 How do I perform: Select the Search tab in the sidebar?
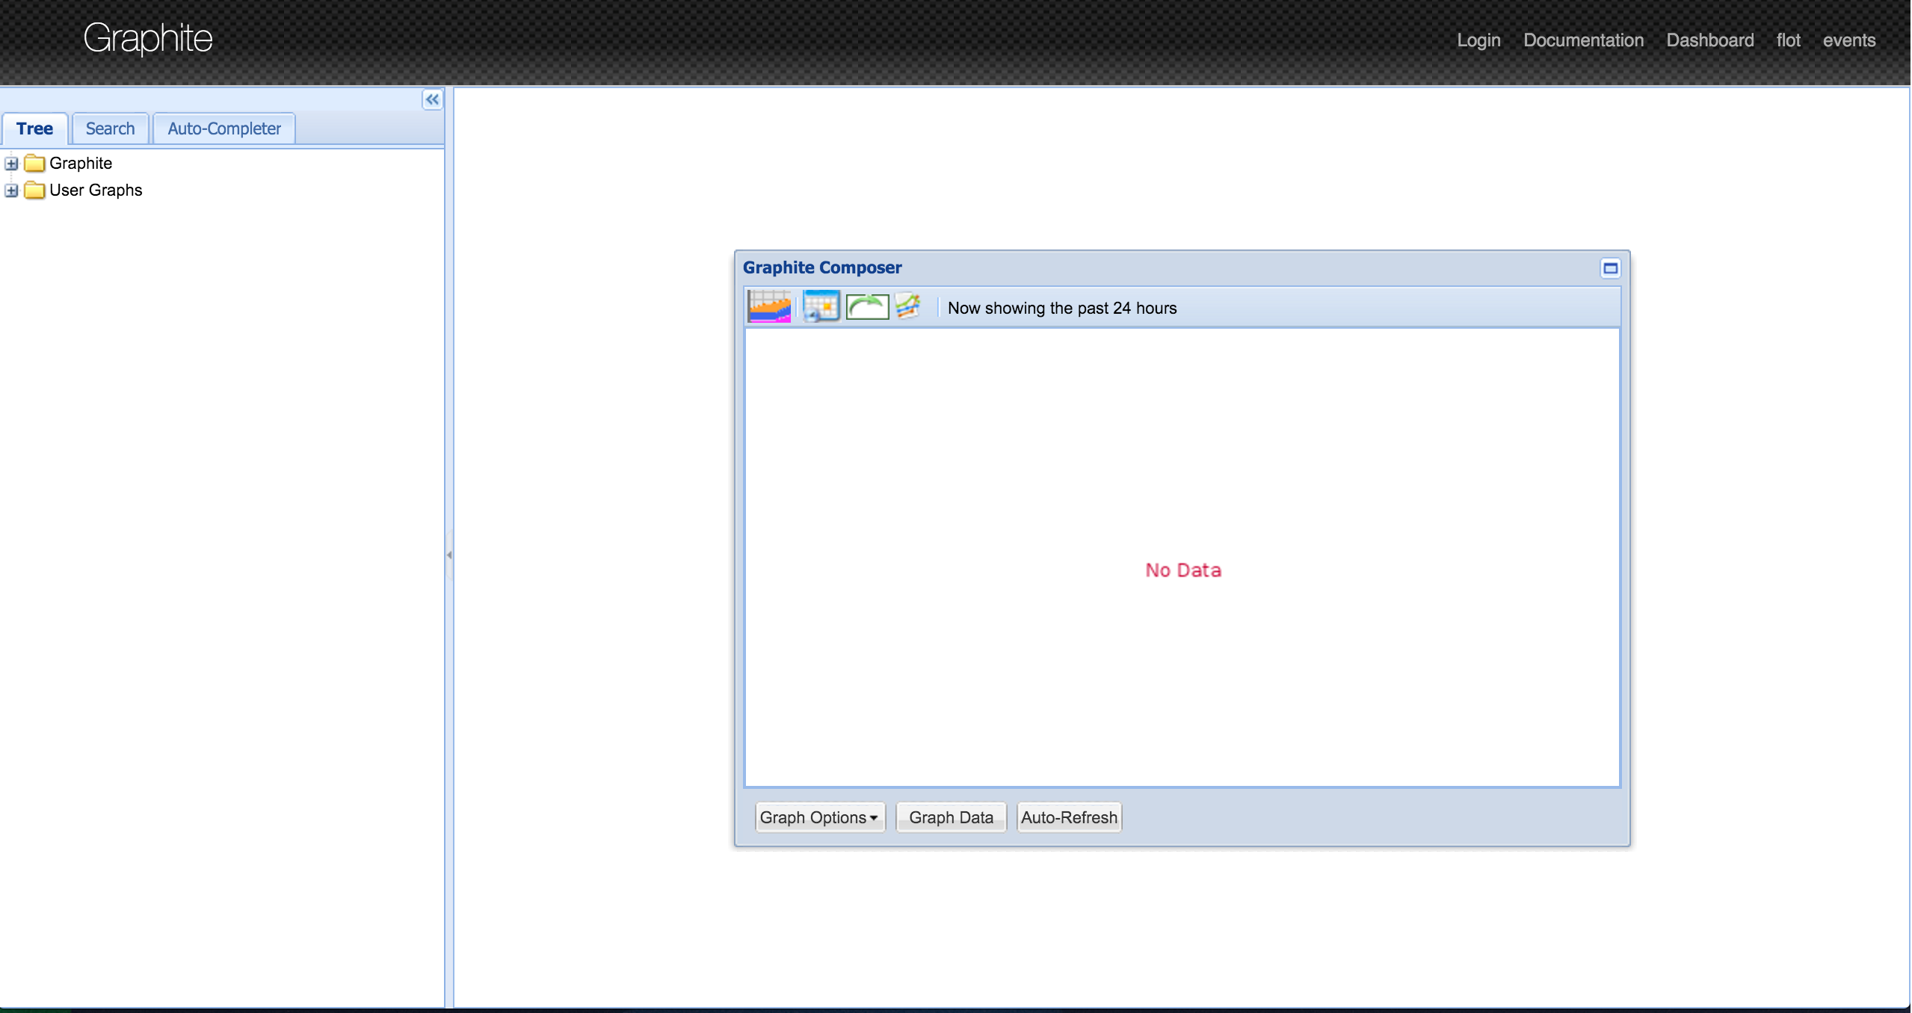click(108, 128)
